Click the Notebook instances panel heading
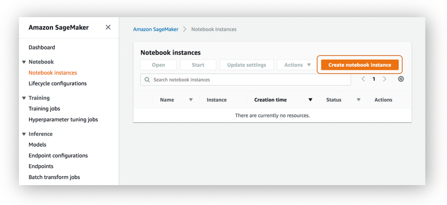This screenshot has height=205, width=447. coord(171,52)
